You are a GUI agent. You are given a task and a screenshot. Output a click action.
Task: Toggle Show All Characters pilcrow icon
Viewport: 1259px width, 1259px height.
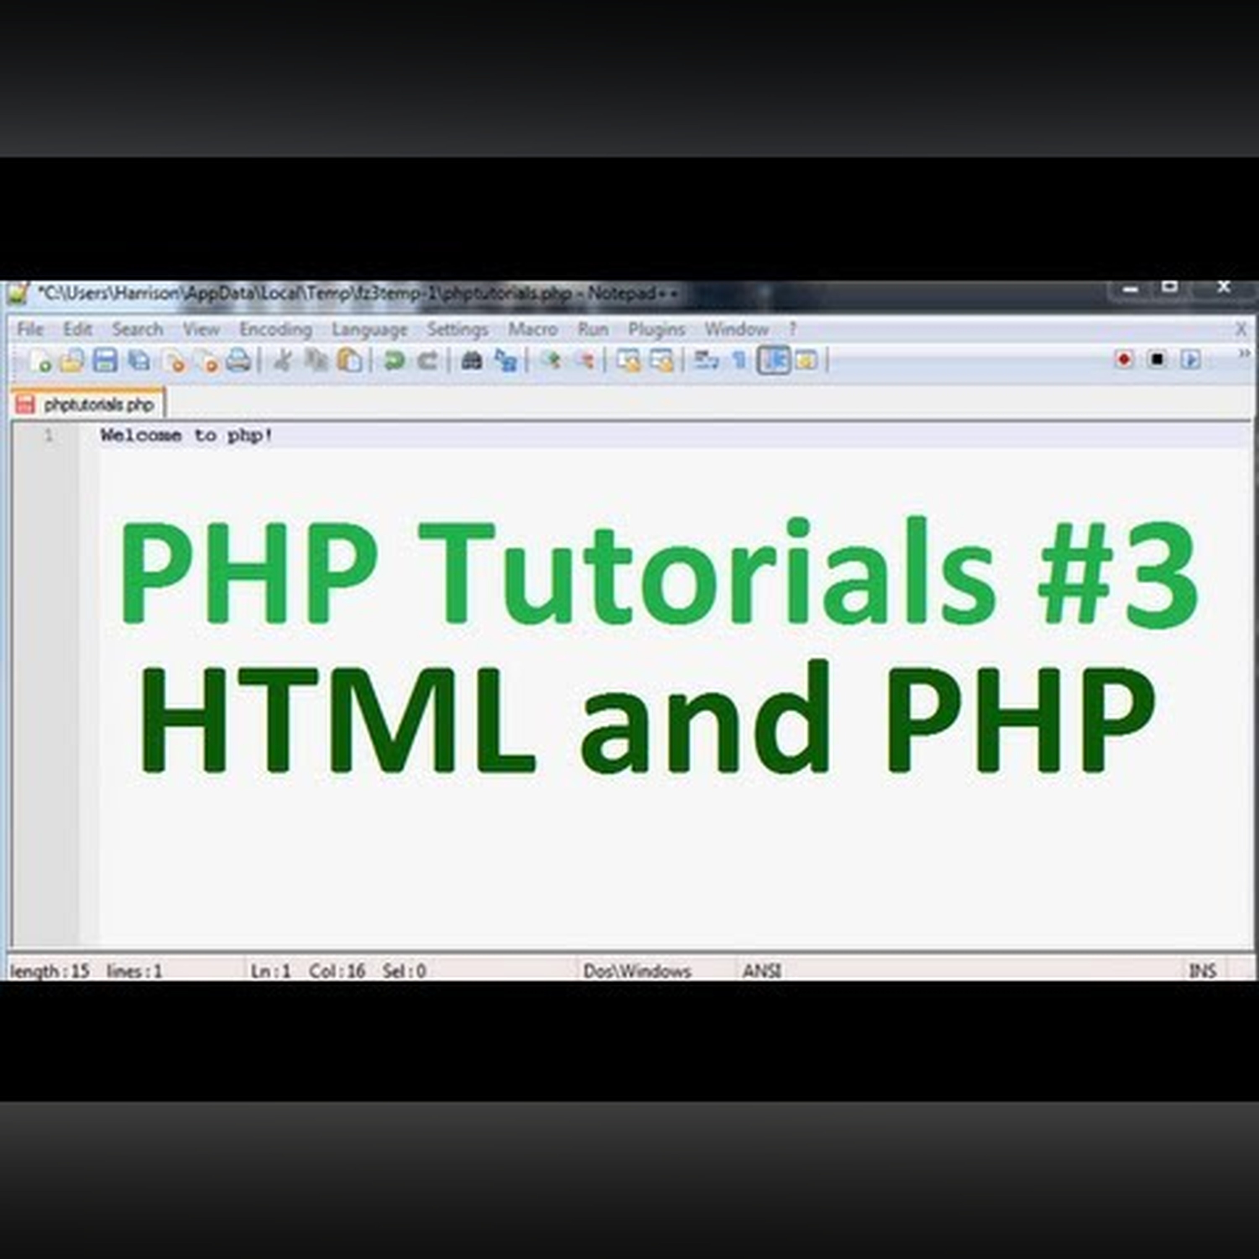tap(739, 360)
